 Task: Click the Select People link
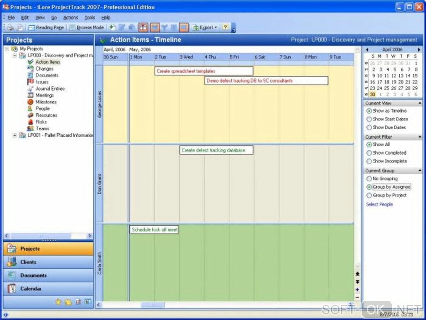(x=379, y=204)
